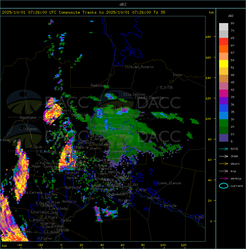The image size is (246, 249).
Task: Click the '160' tick on vertical axis
Action: point(208,57)
